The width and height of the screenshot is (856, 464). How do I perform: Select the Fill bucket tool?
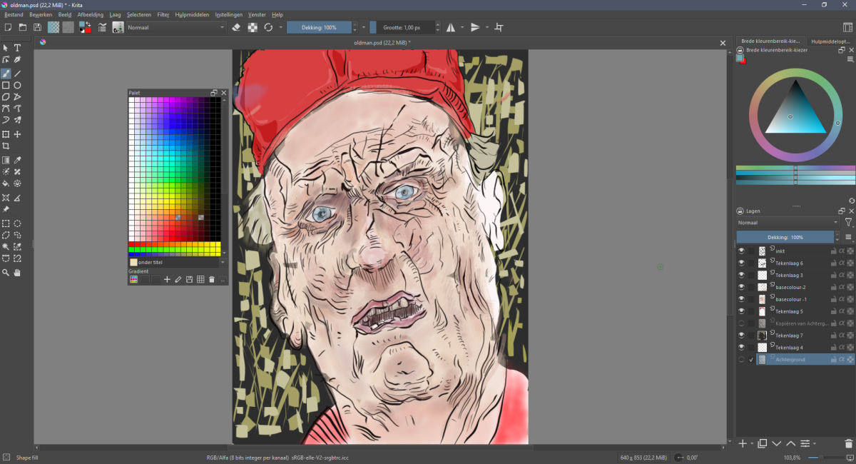pos(6,183)
